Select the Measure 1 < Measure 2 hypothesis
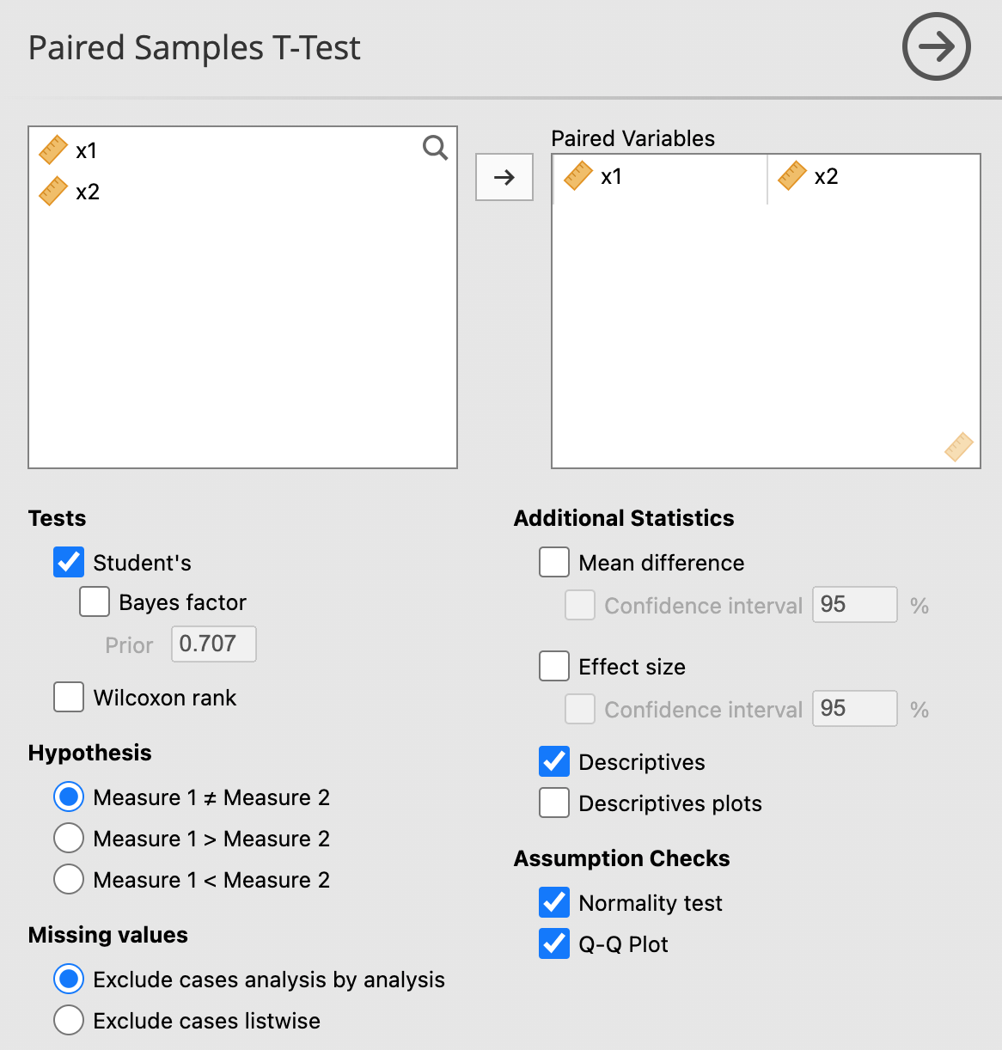 pos(68,879)
